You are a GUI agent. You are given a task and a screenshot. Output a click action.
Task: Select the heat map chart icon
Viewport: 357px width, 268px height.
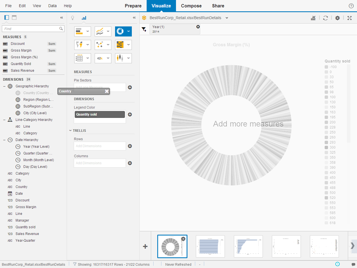click(120, 45)
